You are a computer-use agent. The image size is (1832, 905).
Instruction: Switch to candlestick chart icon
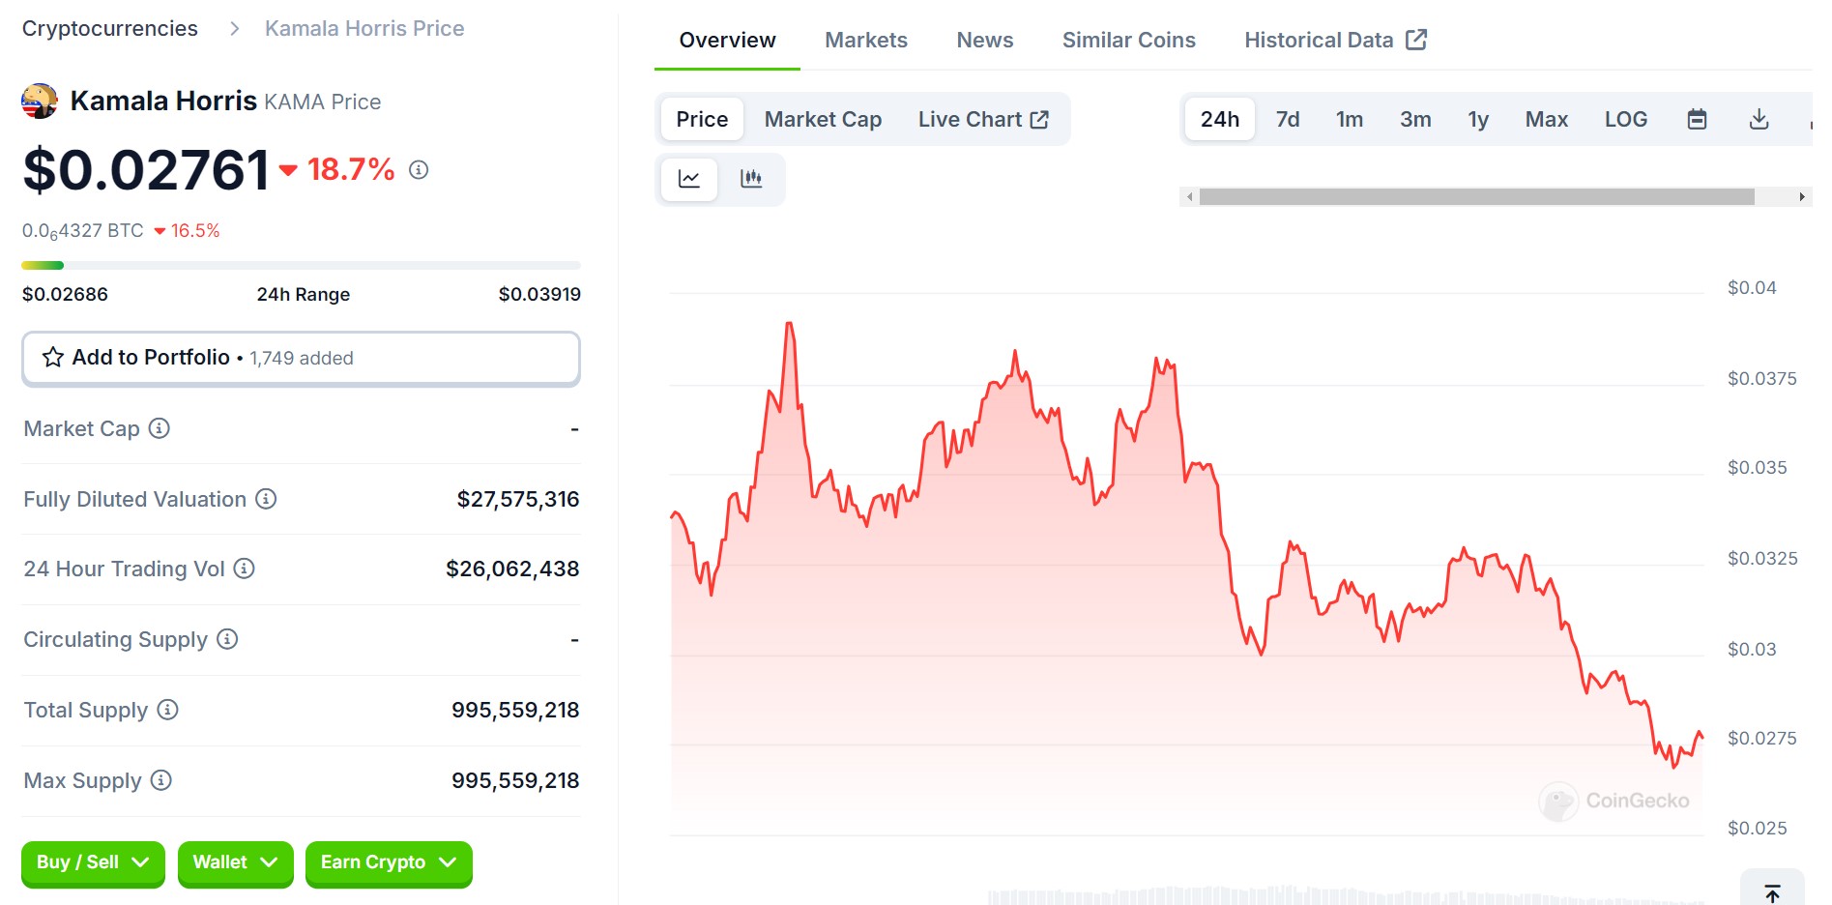pyautogui.click(x=751, y=179)
